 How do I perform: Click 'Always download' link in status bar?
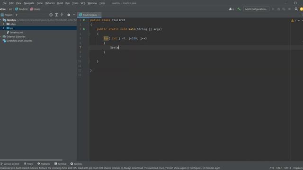tap(134, 168)
